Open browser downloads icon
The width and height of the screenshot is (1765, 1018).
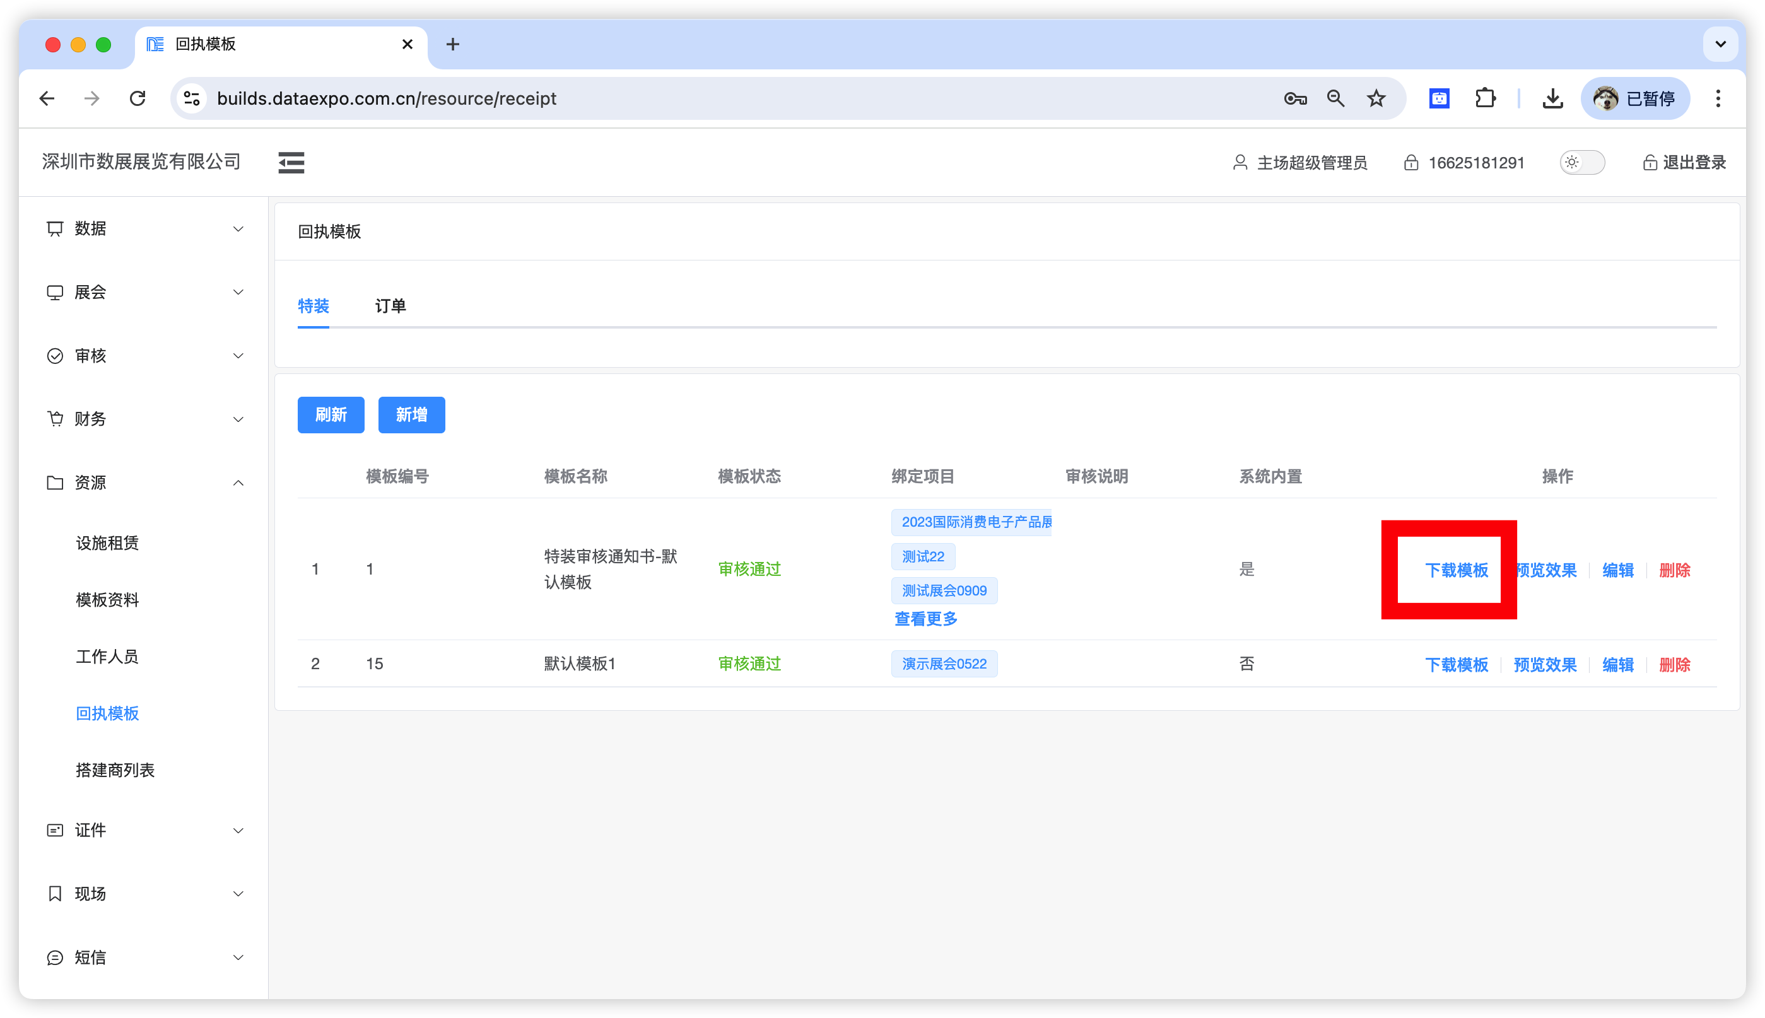click(x=1552, y=98)
